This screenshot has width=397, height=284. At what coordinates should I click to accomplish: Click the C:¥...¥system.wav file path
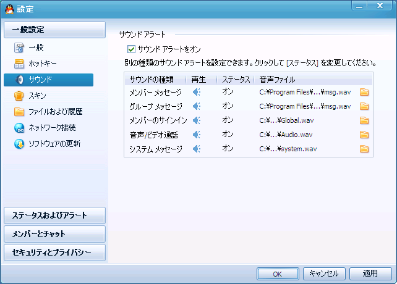288,149
